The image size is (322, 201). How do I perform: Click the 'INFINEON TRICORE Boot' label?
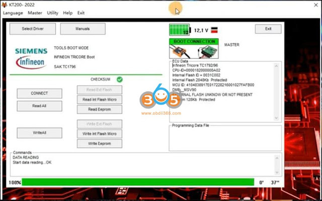tap(74, 57)
